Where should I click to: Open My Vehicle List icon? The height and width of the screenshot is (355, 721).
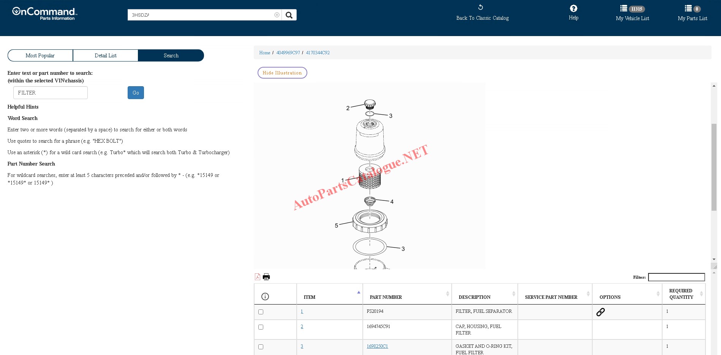[624, 8]
